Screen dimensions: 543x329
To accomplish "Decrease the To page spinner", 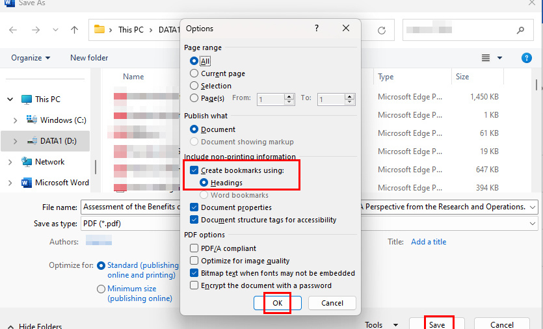I will coord(350,102).
